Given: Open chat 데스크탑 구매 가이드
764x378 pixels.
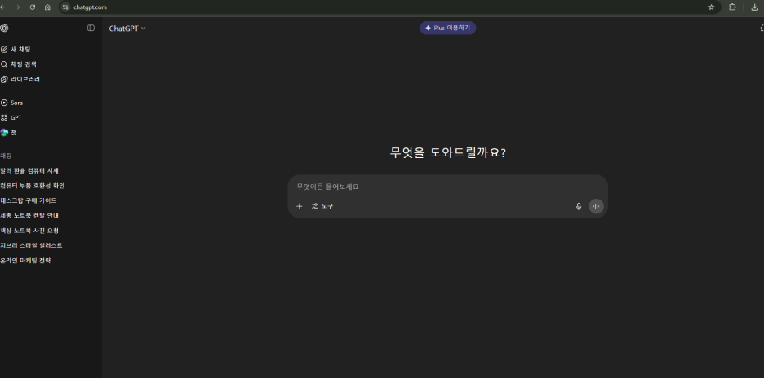Looking at the screenshot, I should pyautogui.click(x=29, y=200).
